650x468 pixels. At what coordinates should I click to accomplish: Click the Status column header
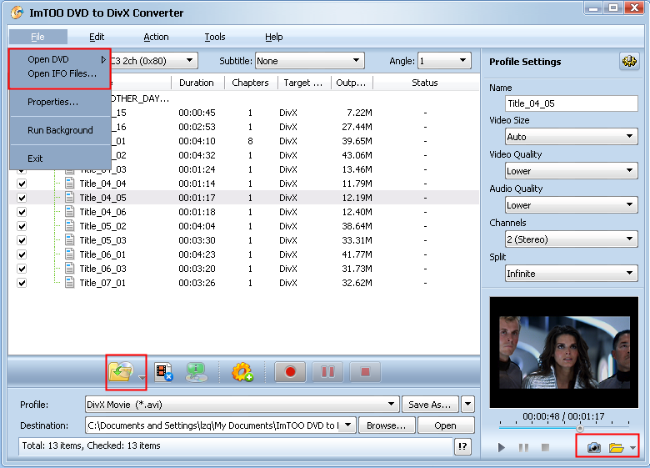(426, 83)
